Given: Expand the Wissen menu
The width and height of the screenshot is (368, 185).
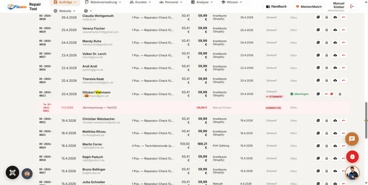Looking at the screenshot, I should coord(232,2).
